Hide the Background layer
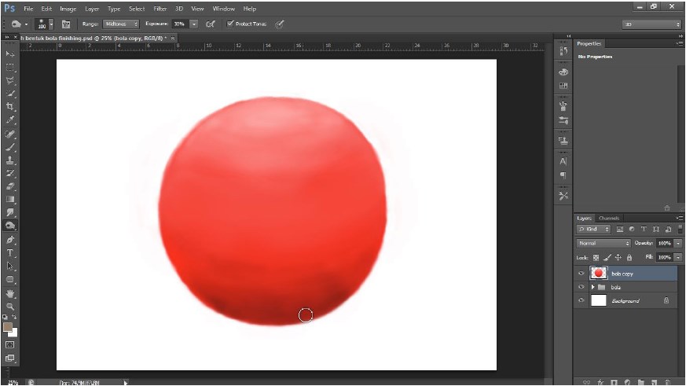Image resolution: width=686 pixels, height=386 pixels. pyautogui.click(x=581, y=300)
